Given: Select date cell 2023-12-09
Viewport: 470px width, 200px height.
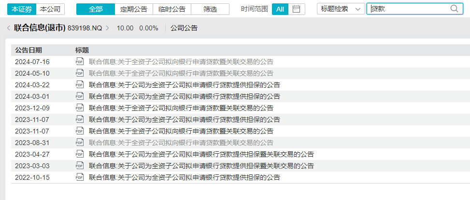Looking at the screenshot, I should click(x=32, y=108).
